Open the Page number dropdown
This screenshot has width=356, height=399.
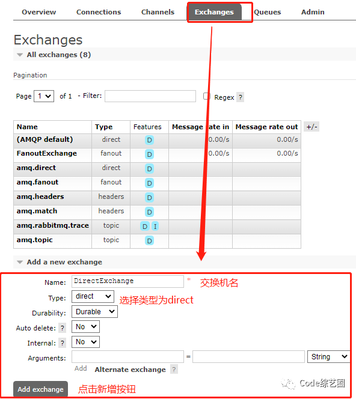[x=44, y=96]
